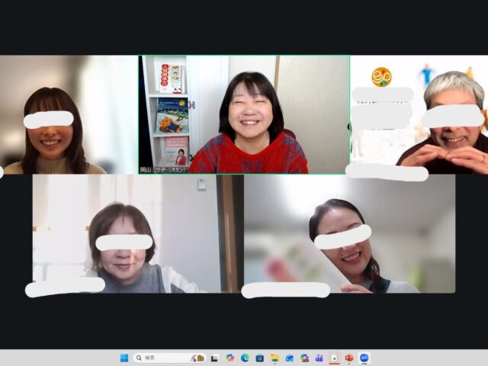
Task: Select top-left video tile with beige turtleneck
Action: coord(69,114)
